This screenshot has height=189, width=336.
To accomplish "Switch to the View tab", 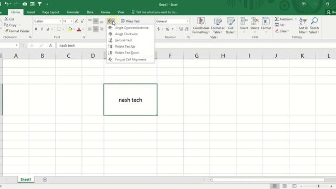I will 121,12.
